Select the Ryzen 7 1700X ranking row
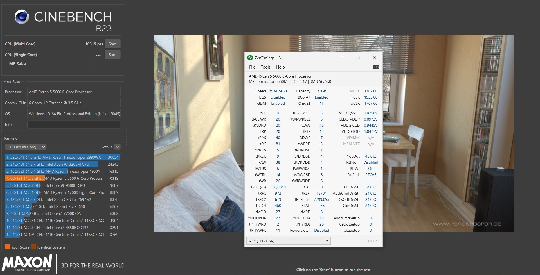 pyautogui.click(x=62, y=192)
